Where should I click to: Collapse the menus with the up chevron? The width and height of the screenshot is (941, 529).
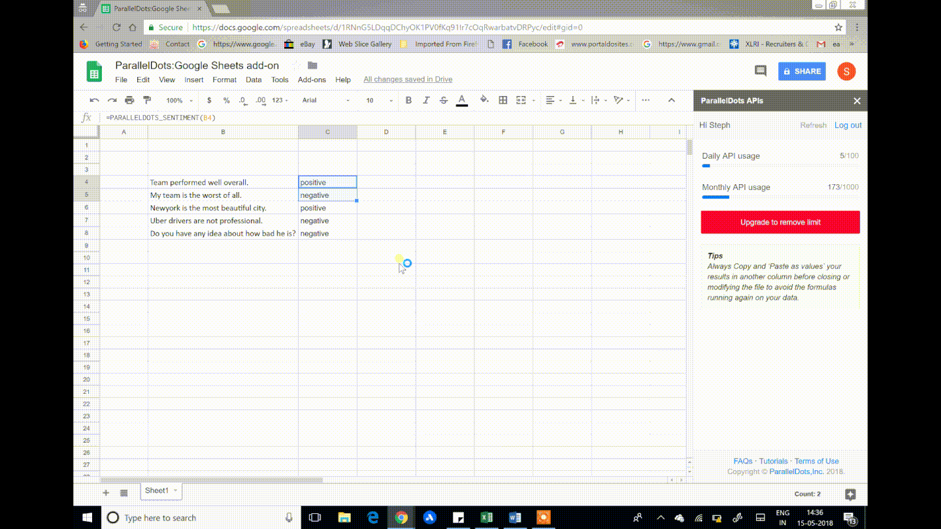pyautogui.click(x=671, y=100)
